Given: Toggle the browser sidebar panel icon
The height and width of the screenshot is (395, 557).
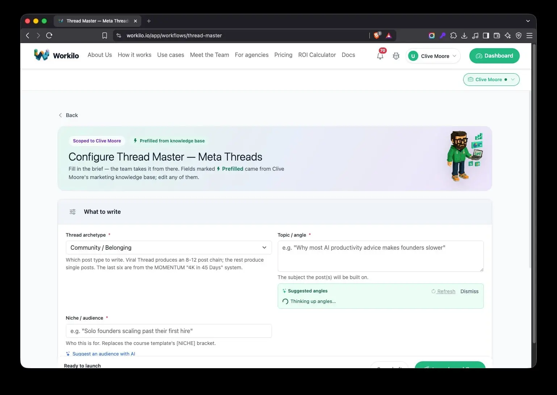Looking at the screenshot, I should (486, 36).
